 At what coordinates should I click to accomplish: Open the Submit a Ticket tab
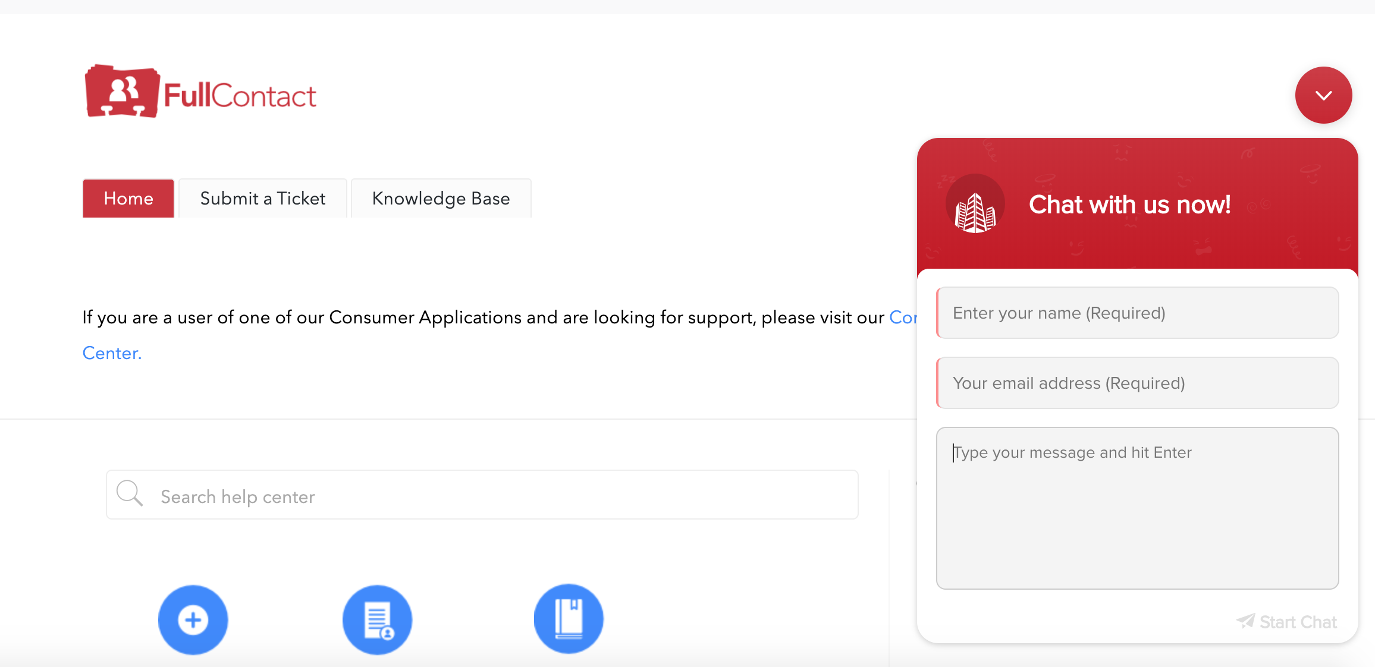262,199
